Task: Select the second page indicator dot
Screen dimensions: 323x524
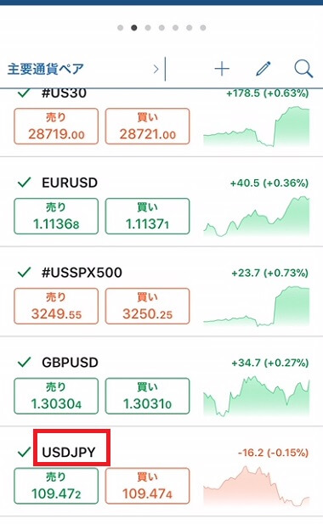Action: pyautogui.click(x=134, y=28)
